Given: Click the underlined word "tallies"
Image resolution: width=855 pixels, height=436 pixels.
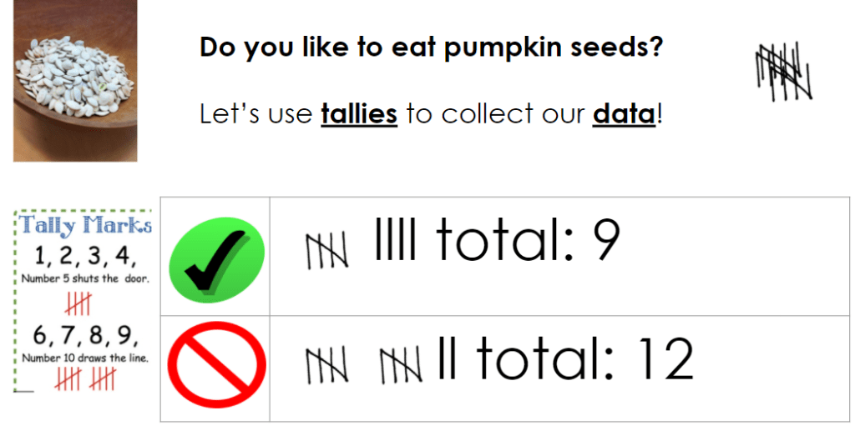Looking at the screenshot, I should pyautogui.click(x=358, y=113).
